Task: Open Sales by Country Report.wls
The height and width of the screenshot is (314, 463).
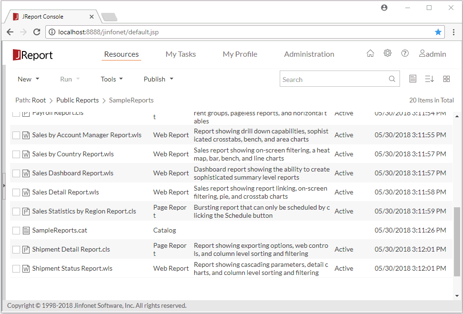Action: click(73, 154)
